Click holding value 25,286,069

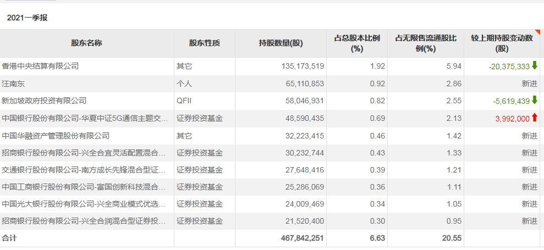(x=305, y=187)
